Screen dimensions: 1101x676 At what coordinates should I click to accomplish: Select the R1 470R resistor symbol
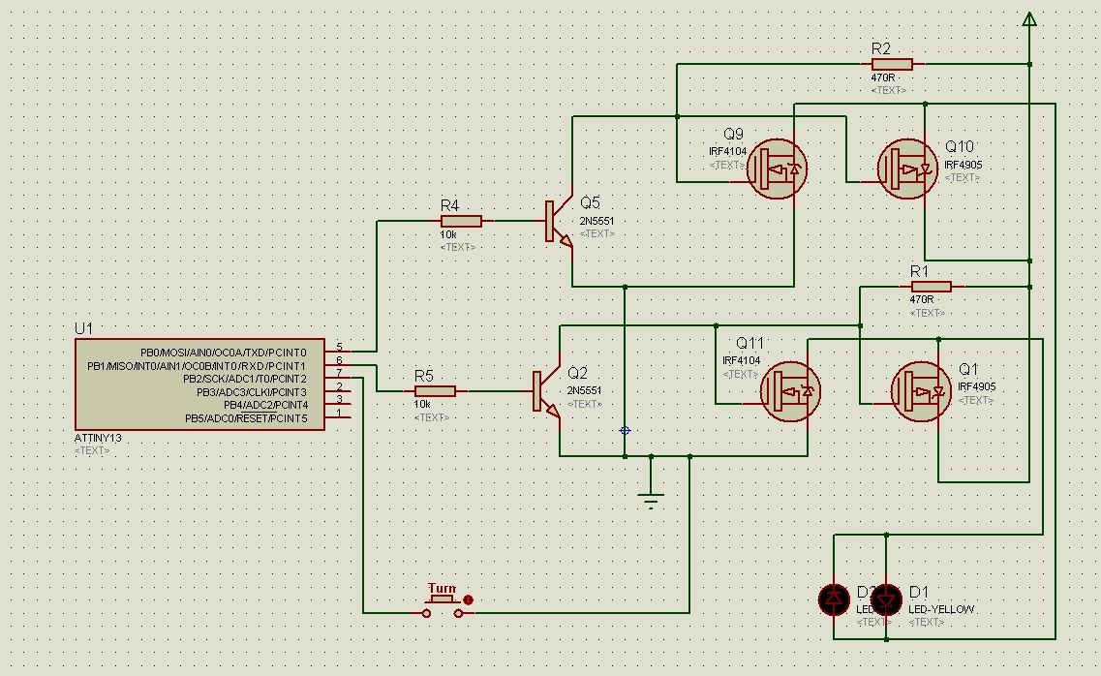pyautogui.click(x=932, y=287)
